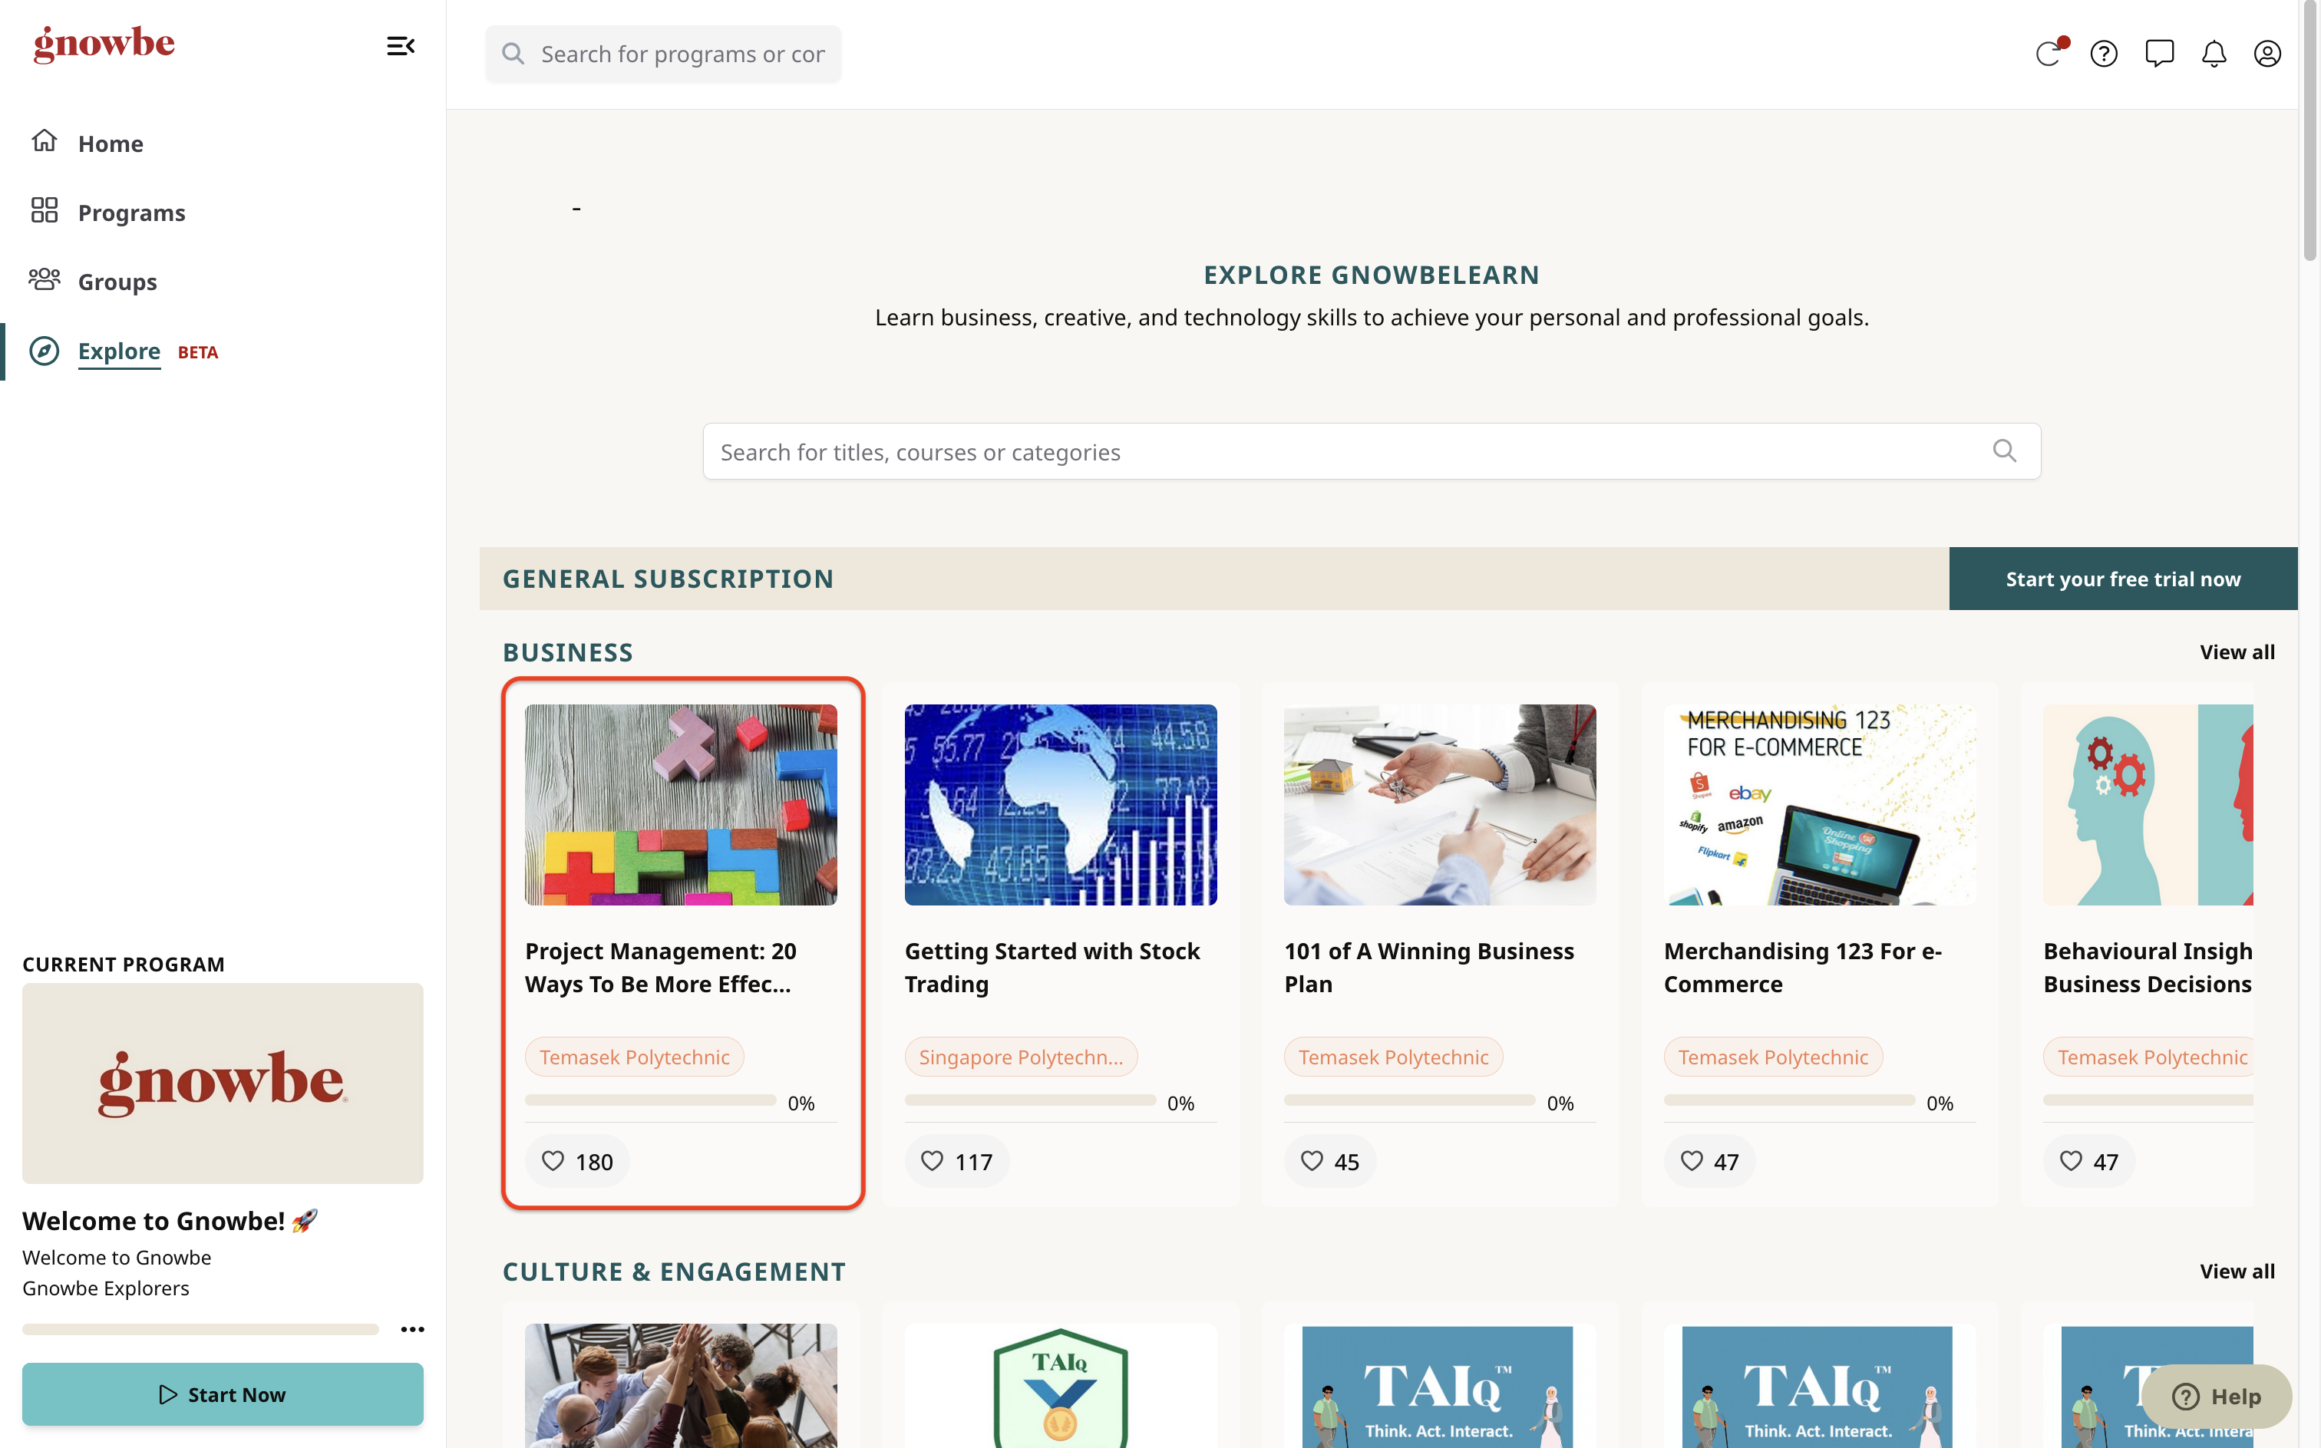Click the Programs grid icon
Screen dimensions: 2321x1448
pos(44,211)
